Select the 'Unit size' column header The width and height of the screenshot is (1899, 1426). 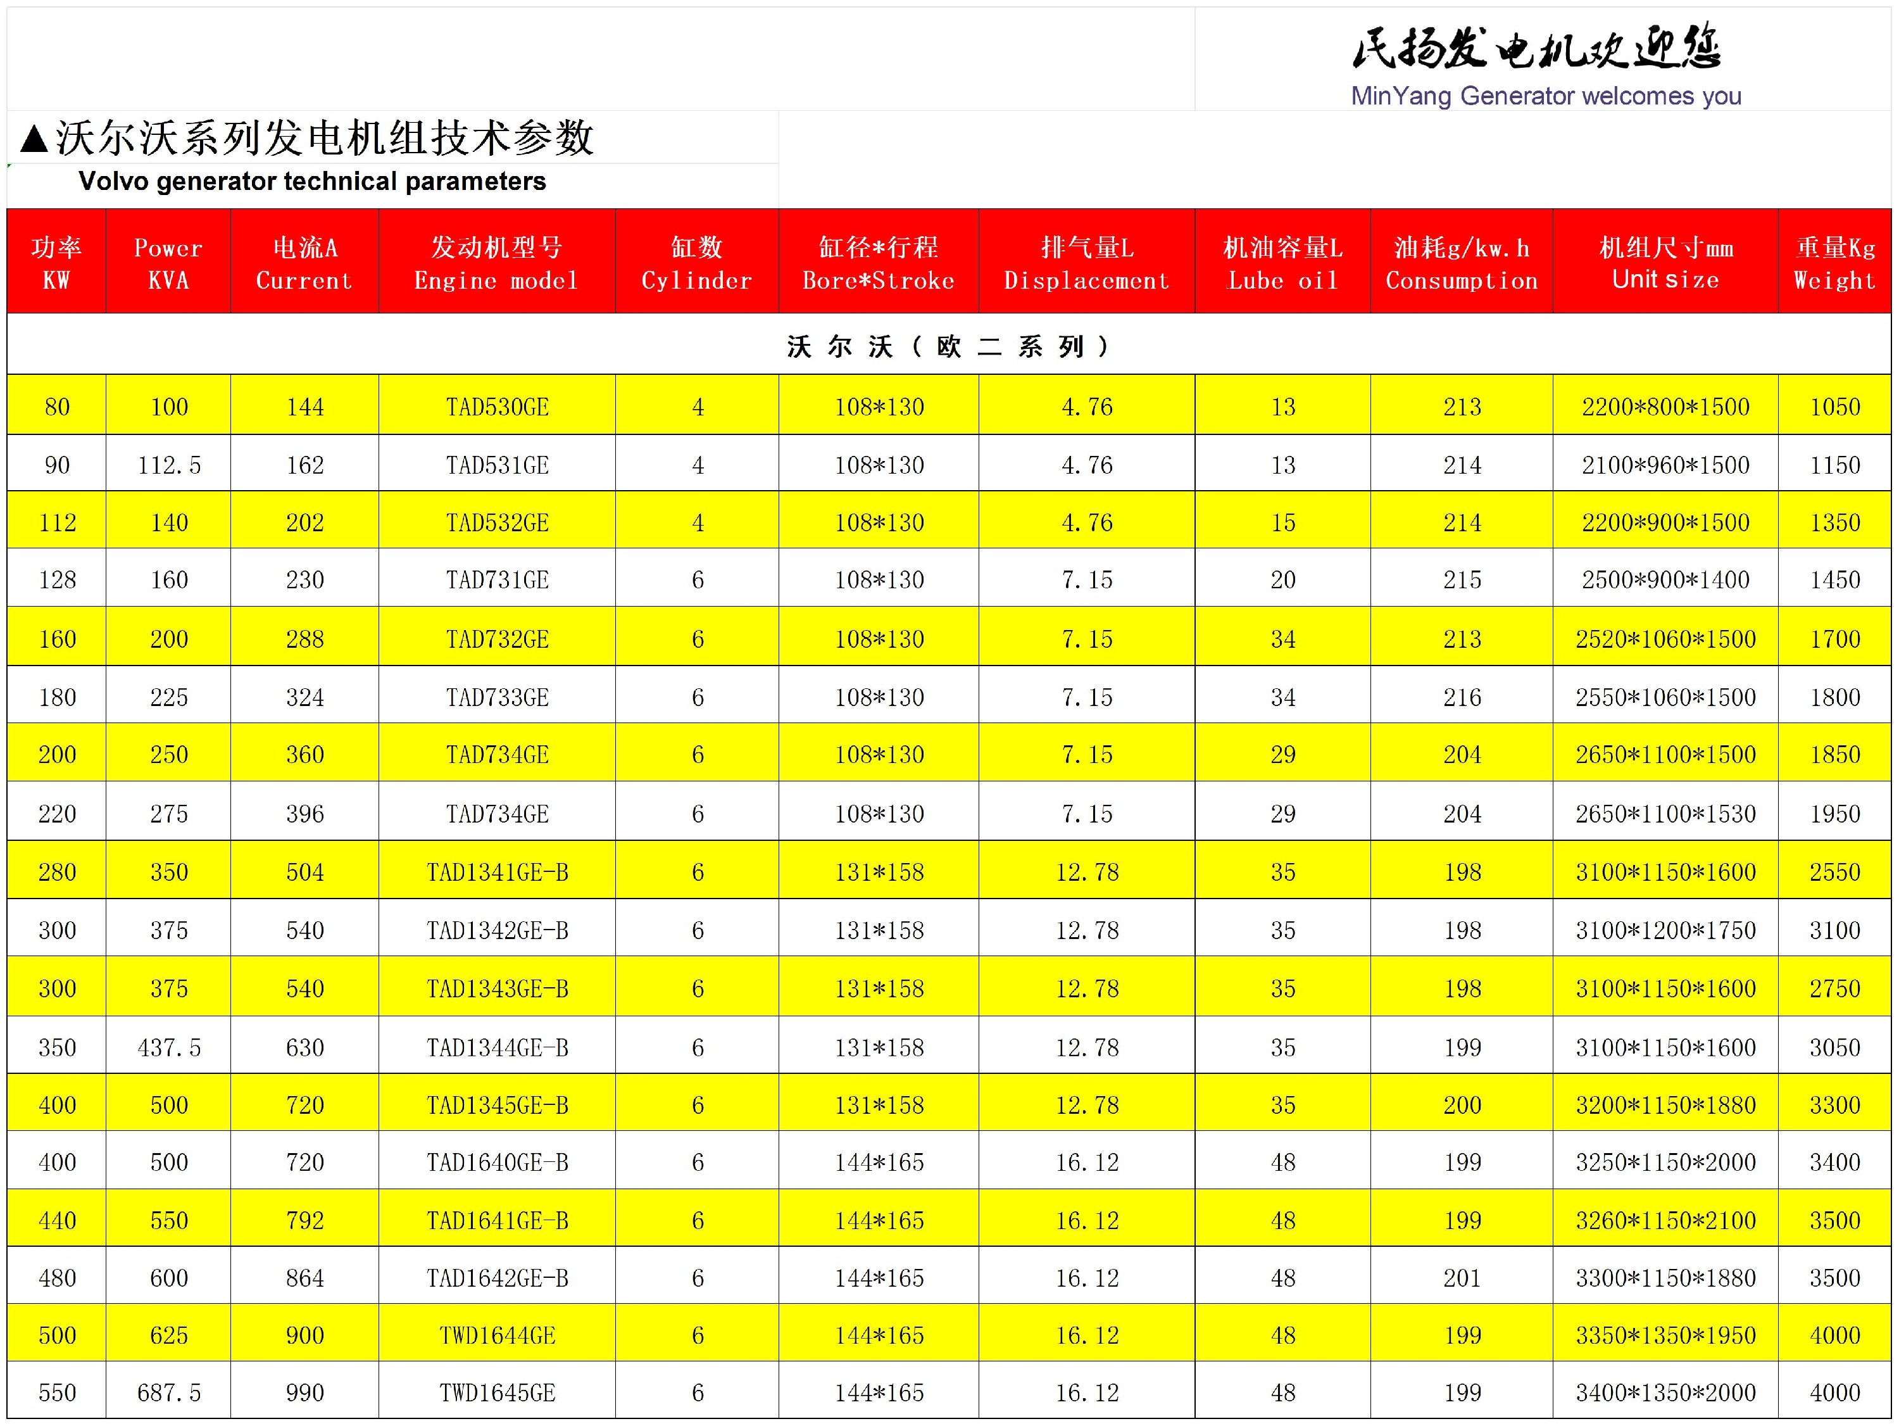(1665, 261)
